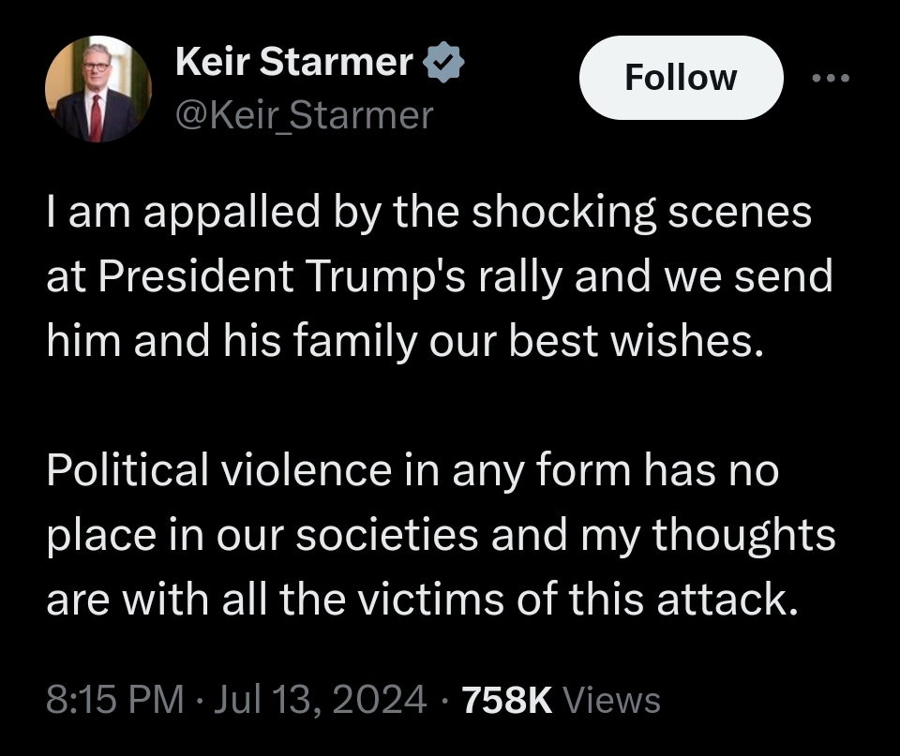
Task: Click the word Views in the footer
Action: click(614, 700)
